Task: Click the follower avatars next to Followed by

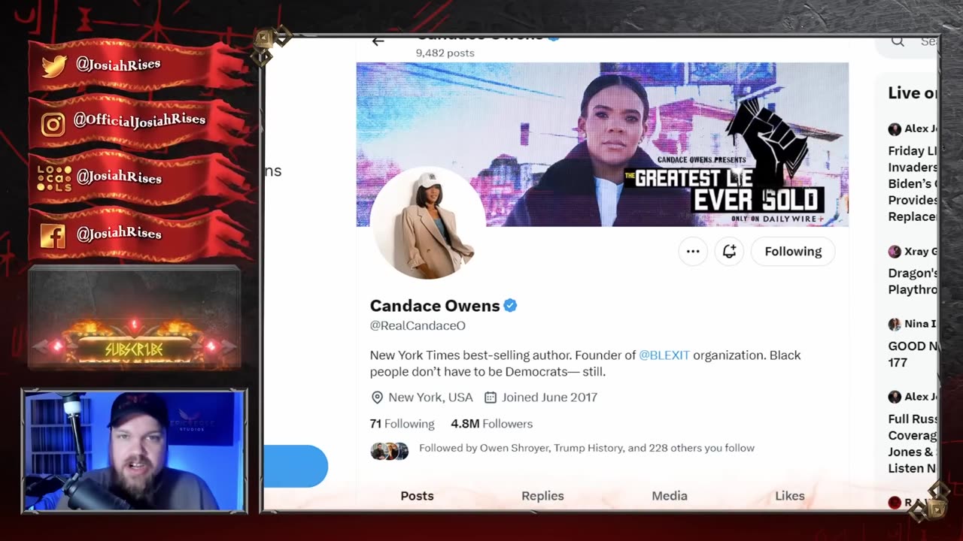Action: [x=389, y=451]
